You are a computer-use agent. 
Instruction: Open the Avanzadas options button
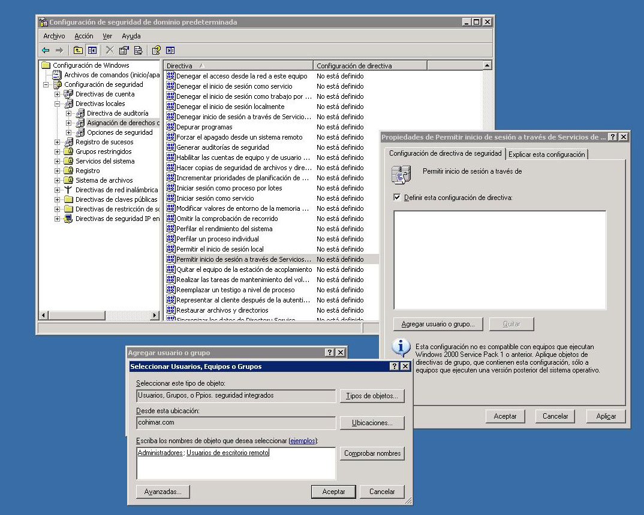(x=162, y=491)
